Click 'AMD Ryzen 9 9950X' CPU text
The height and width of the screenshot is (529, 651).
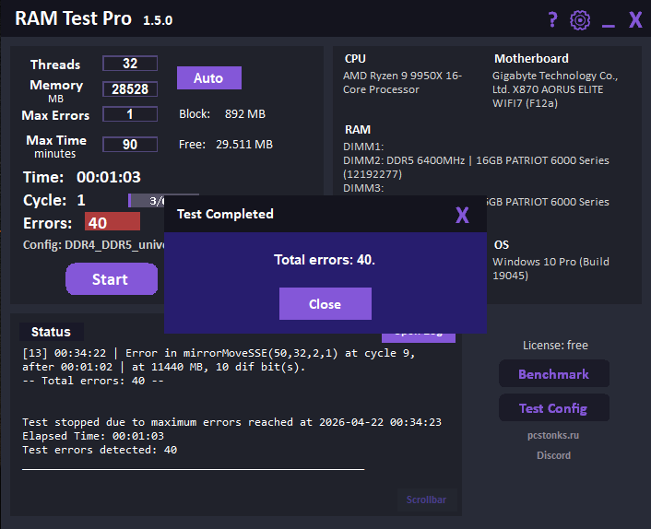click(x=402, y=83)
